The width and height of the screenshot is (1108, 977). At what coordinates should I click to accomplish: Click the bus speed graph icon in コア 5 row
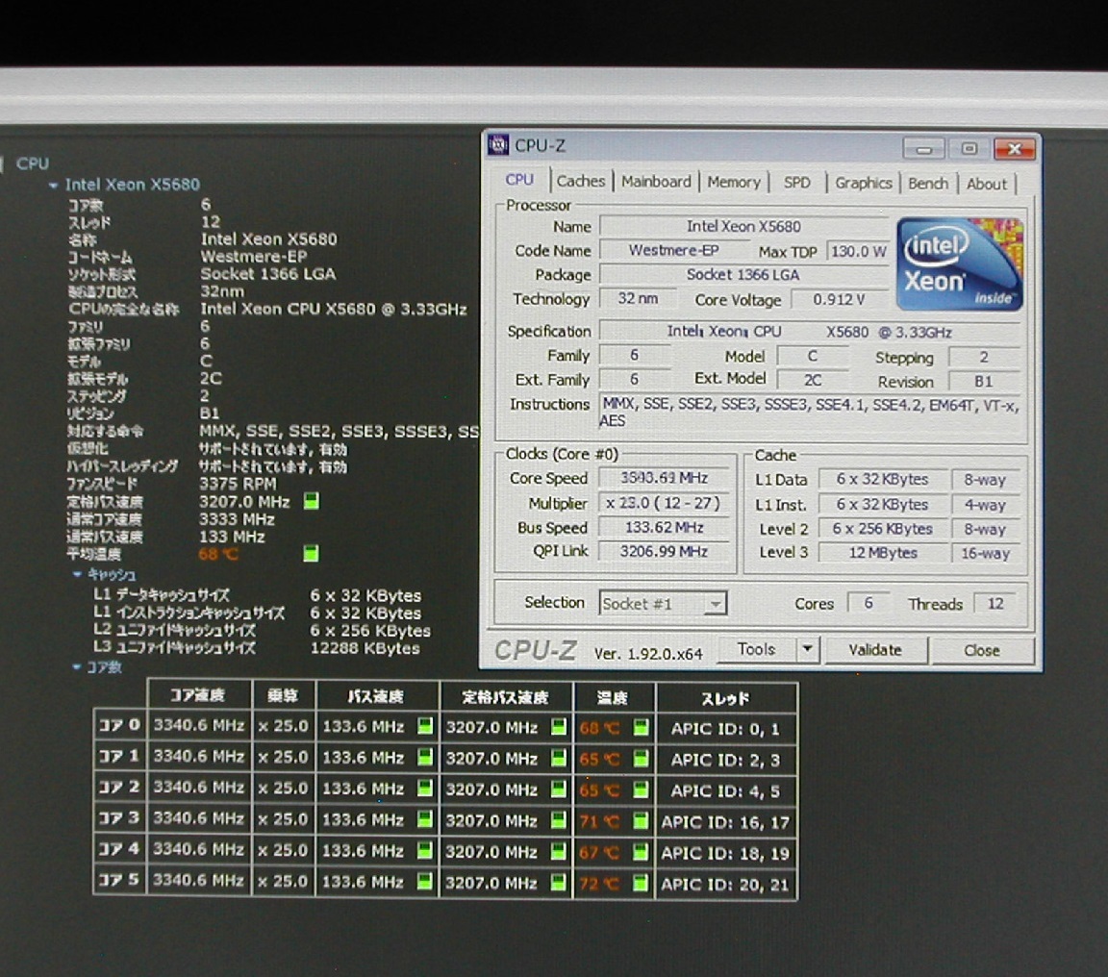point(425,882)
